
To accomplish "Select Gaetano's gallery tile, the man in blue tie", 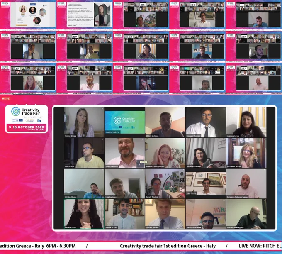I will [165, 214].
